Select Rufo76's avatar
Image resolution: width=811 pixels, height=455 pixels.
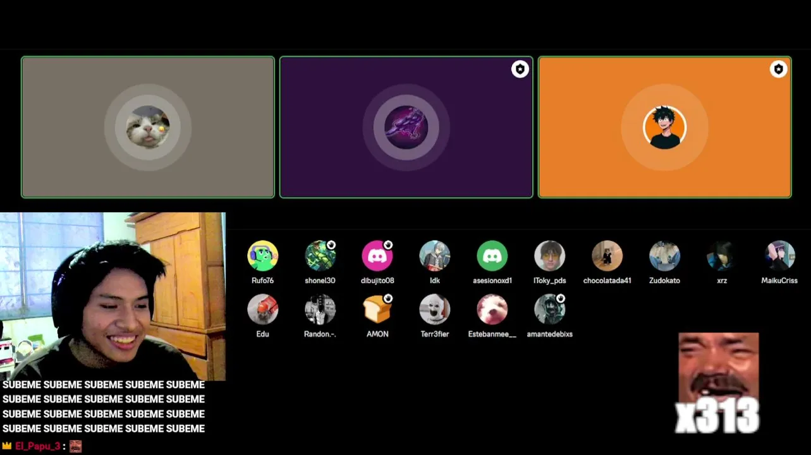click(262, 256)
